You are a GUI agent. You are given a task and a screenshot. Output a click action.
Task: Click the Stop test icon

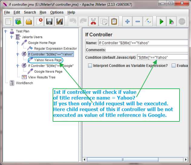[182, 21]
